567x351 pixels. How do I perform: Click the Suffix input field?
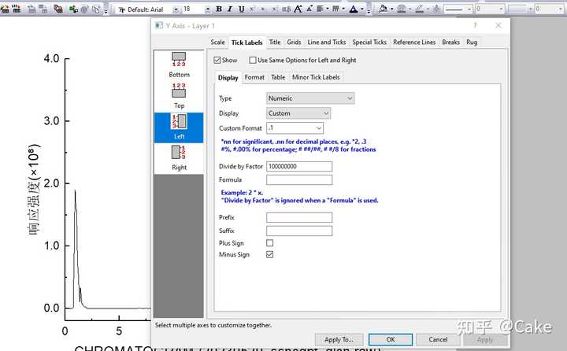click(299, 231)
